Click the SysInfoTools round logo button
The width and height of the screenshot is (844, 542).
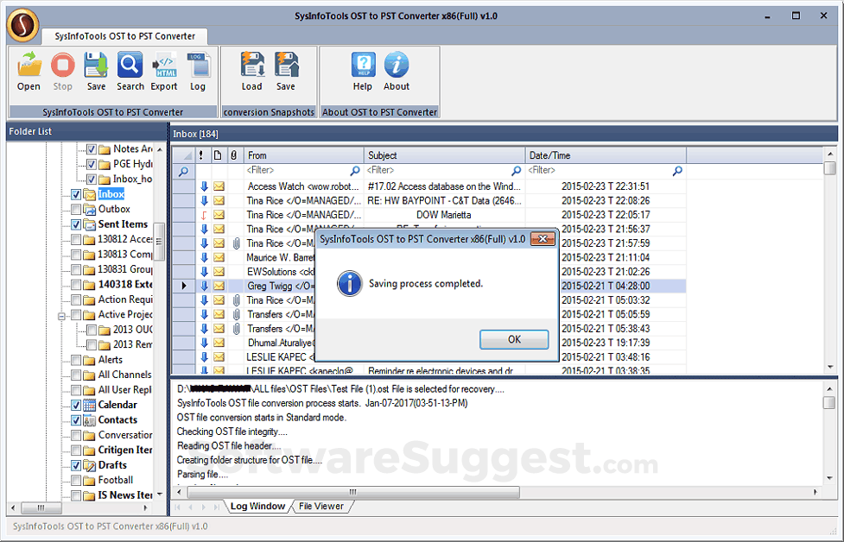22,25
